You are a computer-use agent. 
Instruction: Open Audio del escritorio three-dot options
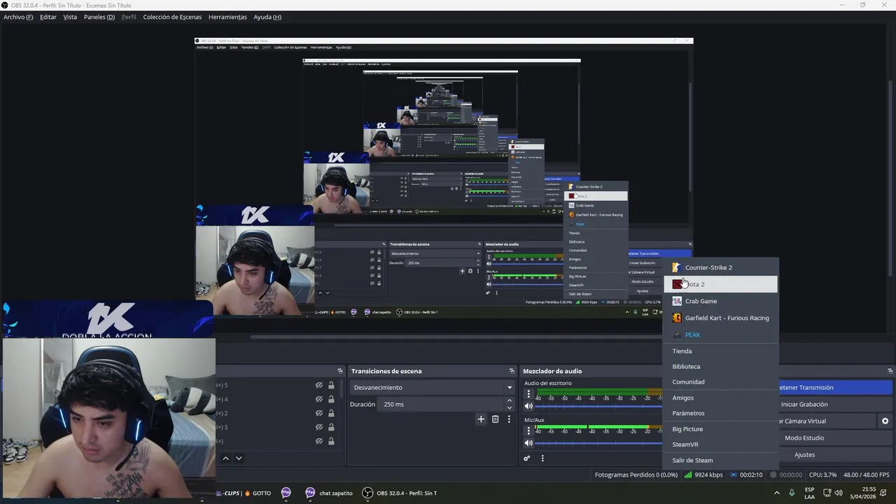click(x=528, y=393)
